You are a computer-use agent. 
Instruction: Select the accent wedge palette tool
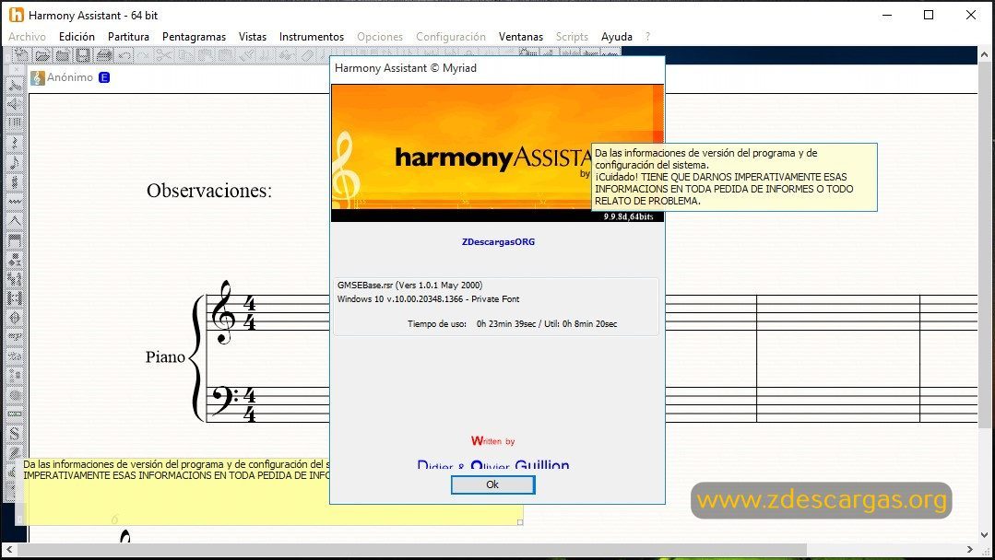coord(15,221)
